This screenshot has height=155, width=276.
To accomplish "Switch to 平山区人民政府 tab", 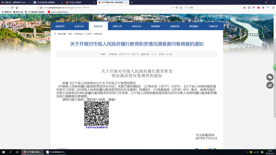I will coord(79,2).
